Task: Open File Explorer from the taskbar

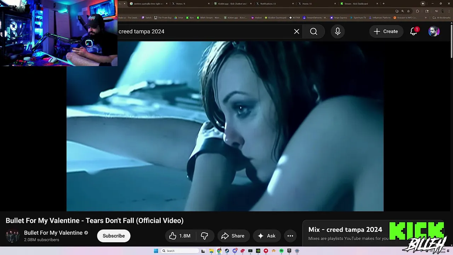Action: 211,251
